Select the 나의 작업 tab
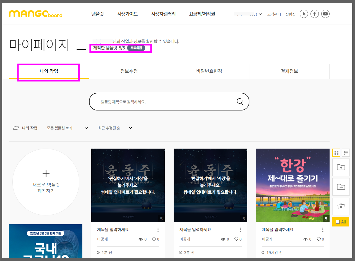355x261 pixels. tap(49, 71)
